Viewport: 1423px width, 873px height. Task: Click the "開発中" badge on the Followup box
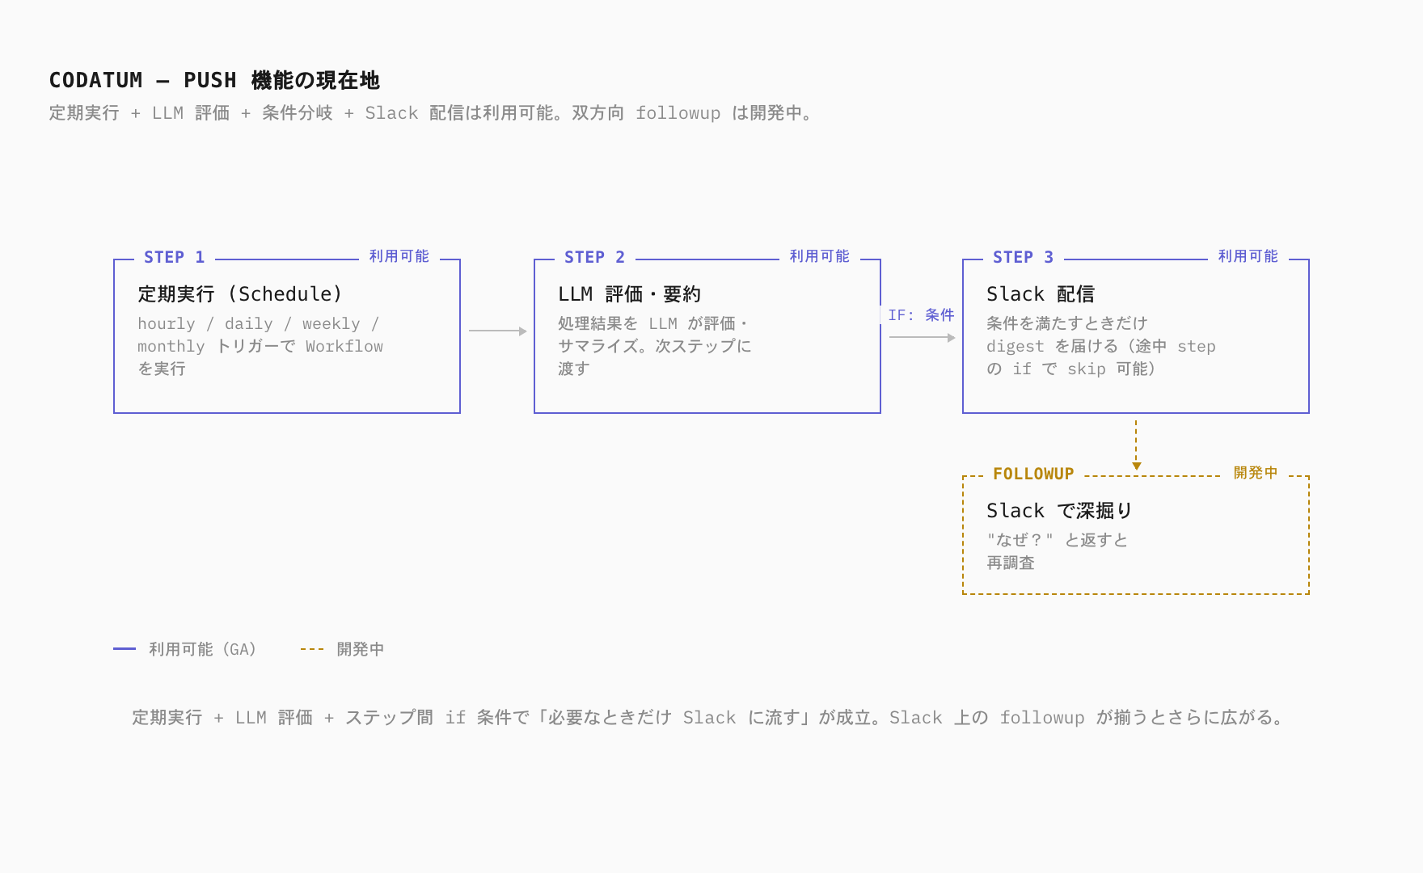[x=1256, y=473]
